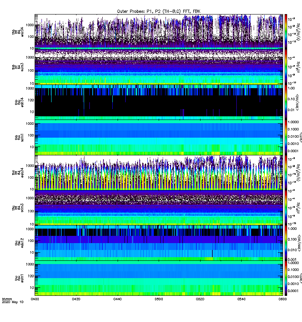
Task: Click inside the thc eac34 spectrogram panel
Action: coord(159,173)
